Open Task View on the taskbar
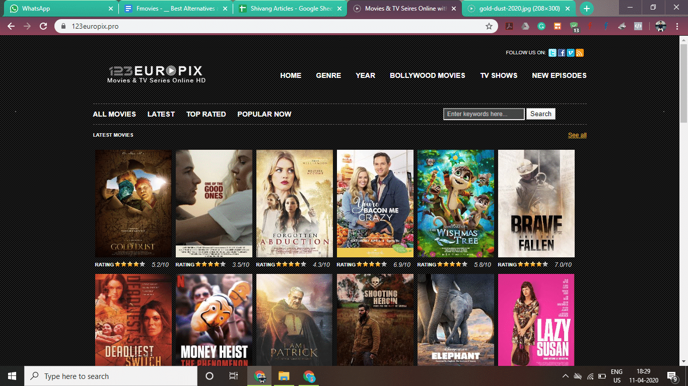 [x=234, y=376]
